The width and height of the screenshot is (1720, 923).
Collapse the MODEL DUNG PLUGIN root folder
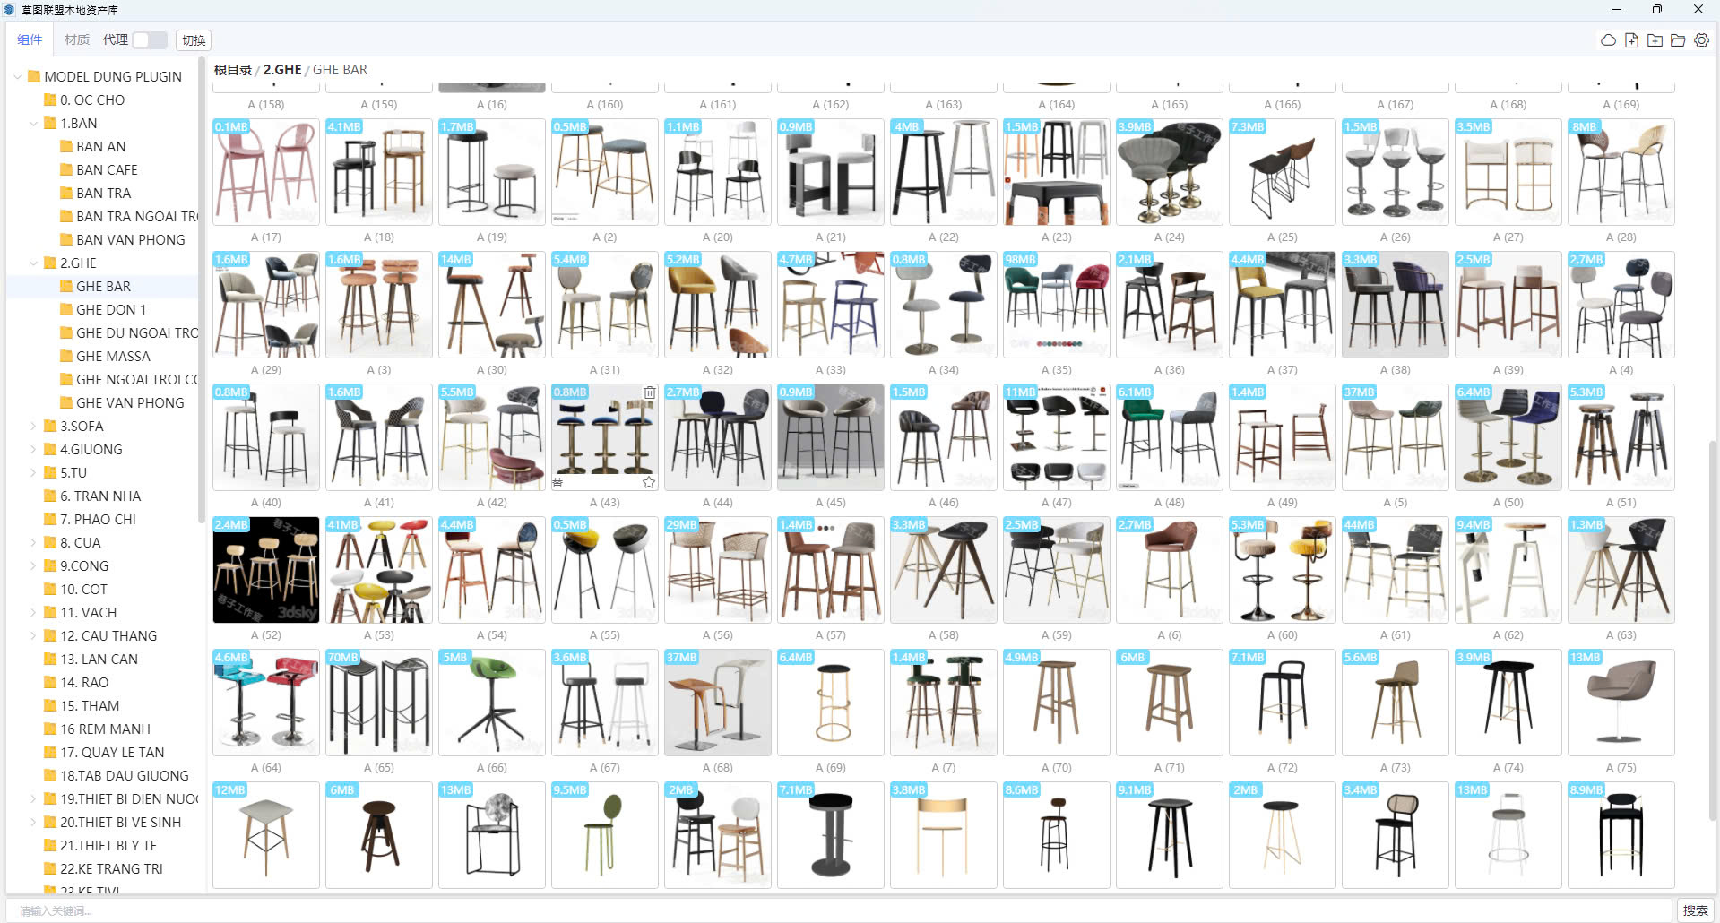coord(17,77)
